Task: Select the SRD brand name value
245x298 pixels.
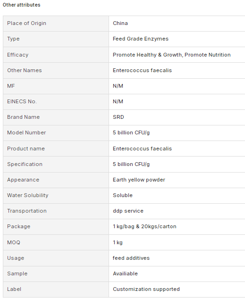Action: pos(118,117)
